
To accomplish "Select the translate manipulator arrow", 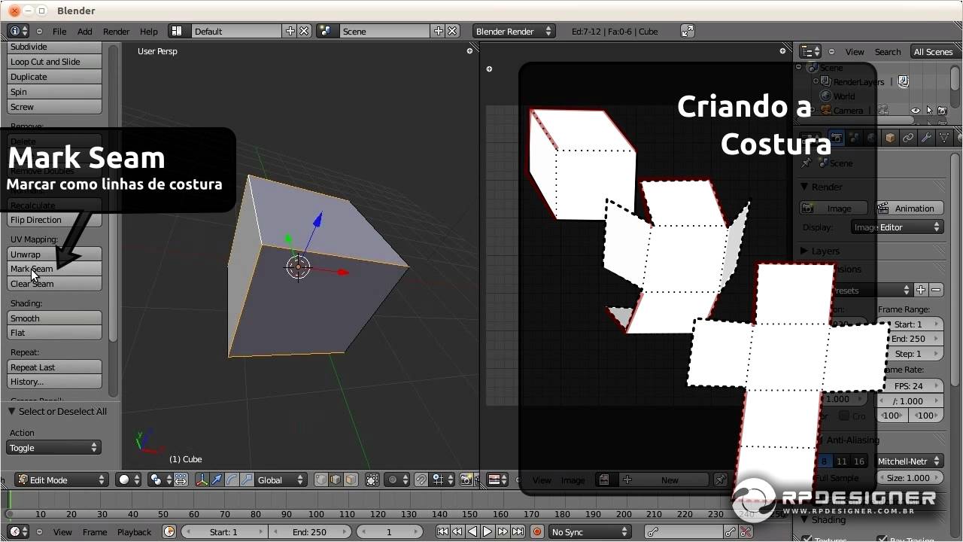I will click(x=217, y=480).
